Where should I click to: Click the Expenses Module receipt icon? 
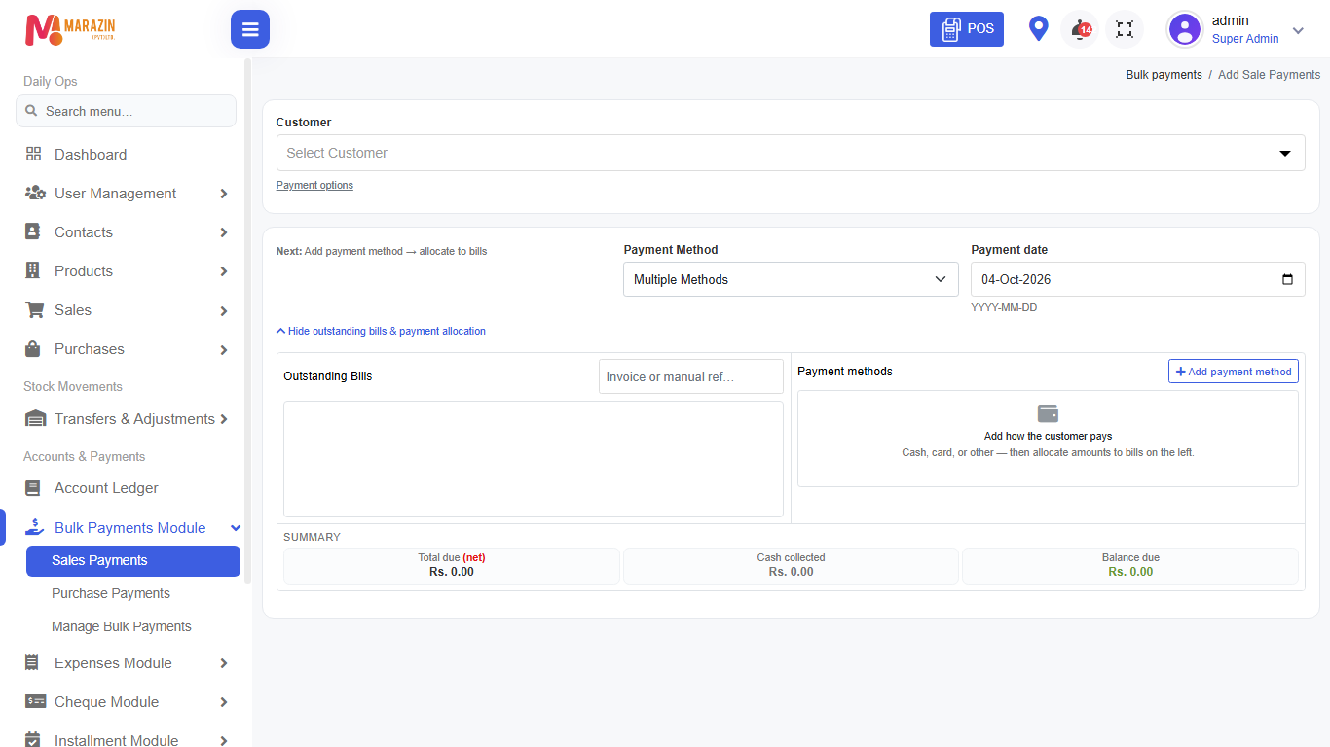(32, 663)
